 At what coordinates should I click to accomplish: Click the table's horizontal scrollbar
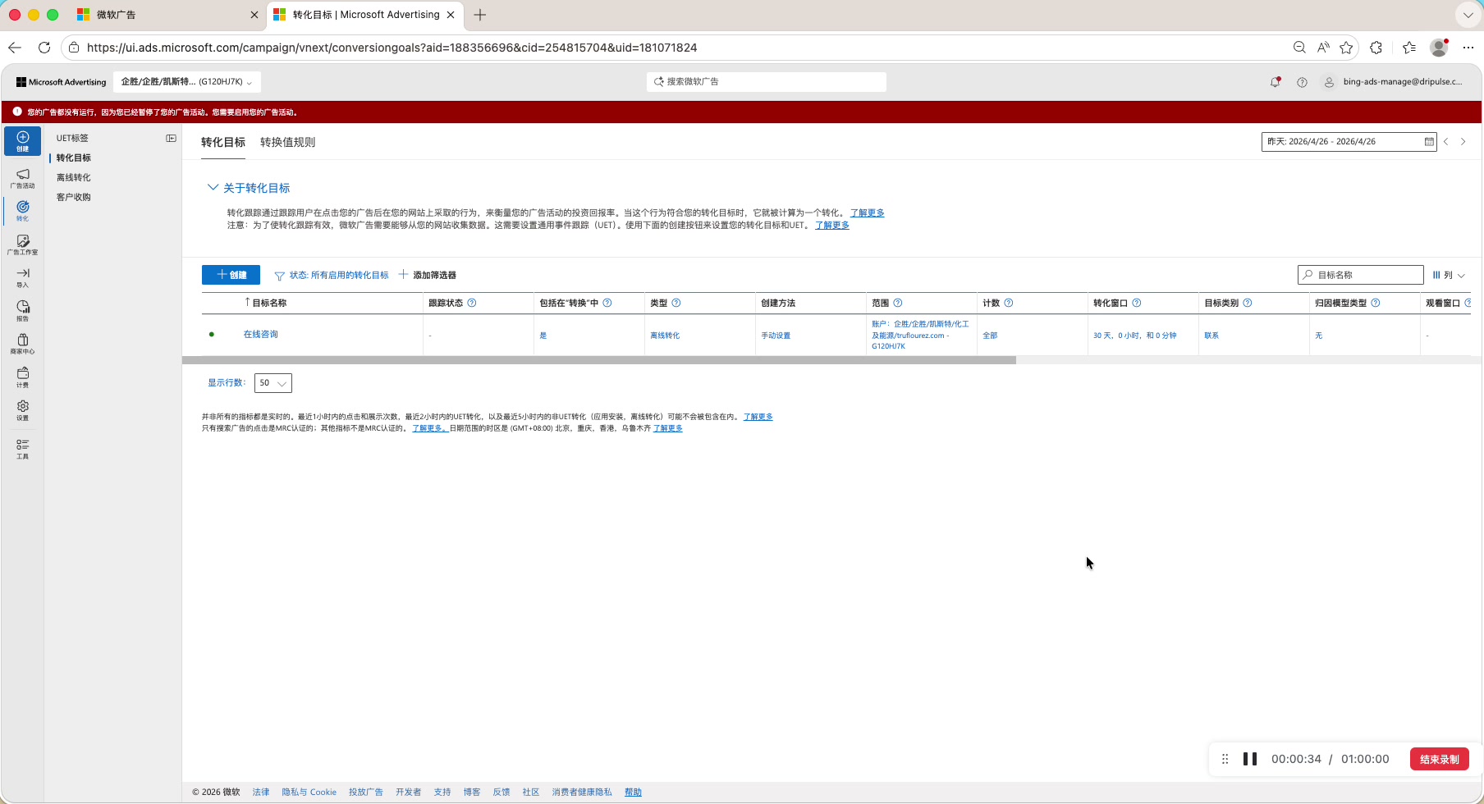599,360
